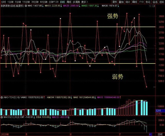Click the MA10: 2225.90 readout
Screen dimensions: 165x136
pos(53,6)
